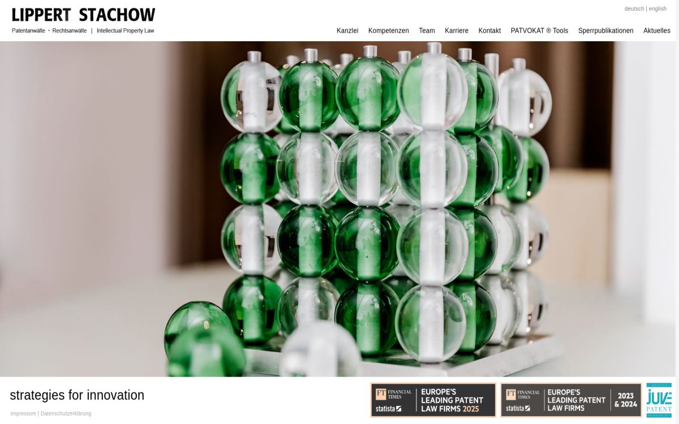The height and width of the screenshot is (424, 679).
Task: Go to the Team page
Action: tap(427, 31)
